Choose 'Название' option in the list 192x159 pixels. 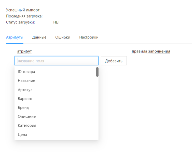click(26, 81)
